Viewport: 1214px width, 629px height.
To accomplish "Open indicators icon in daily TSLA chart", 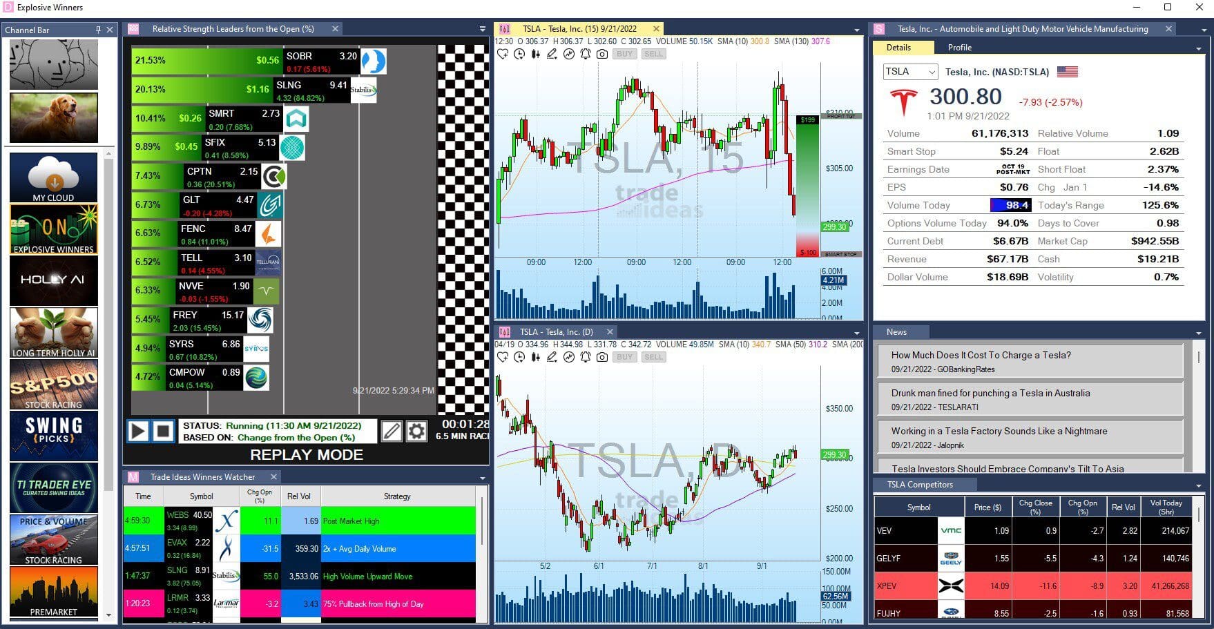I will click(x=569, y=357).
